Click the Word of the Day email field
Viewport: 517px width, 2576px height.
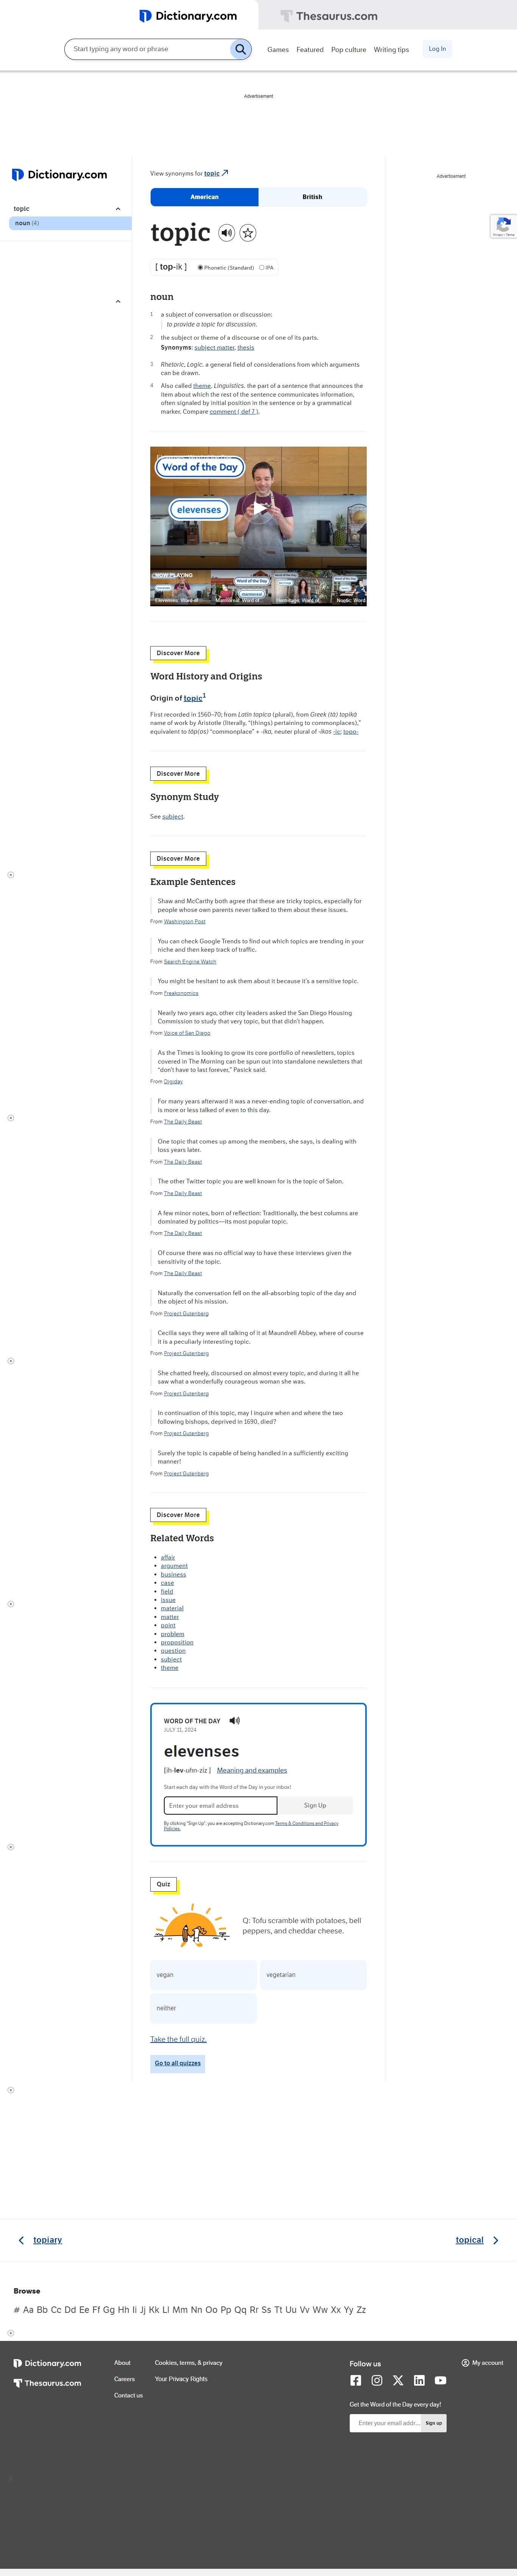point(221,1805)
